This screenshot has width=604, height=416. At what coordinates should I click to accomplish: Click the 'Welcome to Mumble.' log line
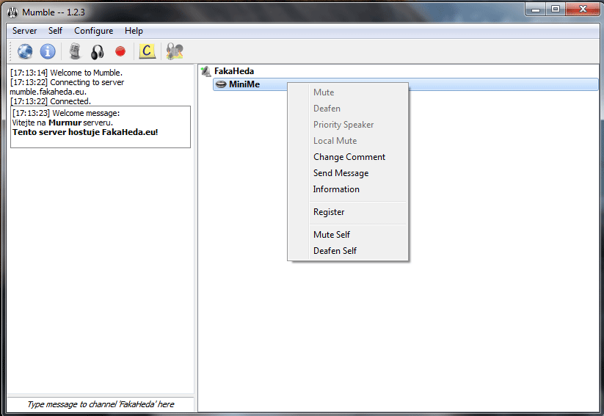pos(66,73)
